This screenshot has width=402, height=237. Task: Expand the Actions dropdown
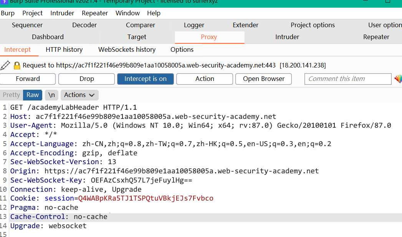click(x=79, y=95)
